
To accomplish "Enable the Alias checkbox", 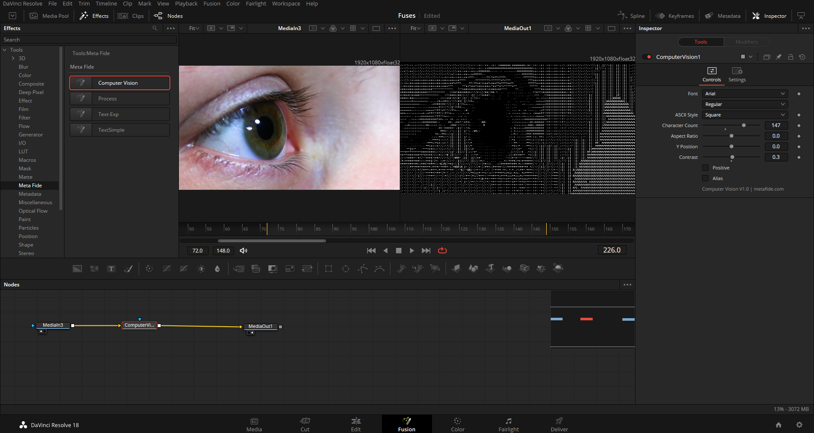I will coord(705,178).
